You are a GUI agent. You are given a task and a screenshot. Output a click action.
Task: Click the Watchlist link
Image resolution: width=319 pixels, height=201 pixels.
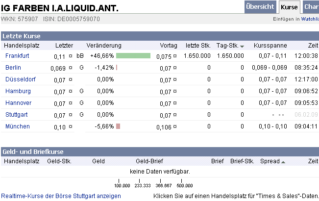coord(310,19)
